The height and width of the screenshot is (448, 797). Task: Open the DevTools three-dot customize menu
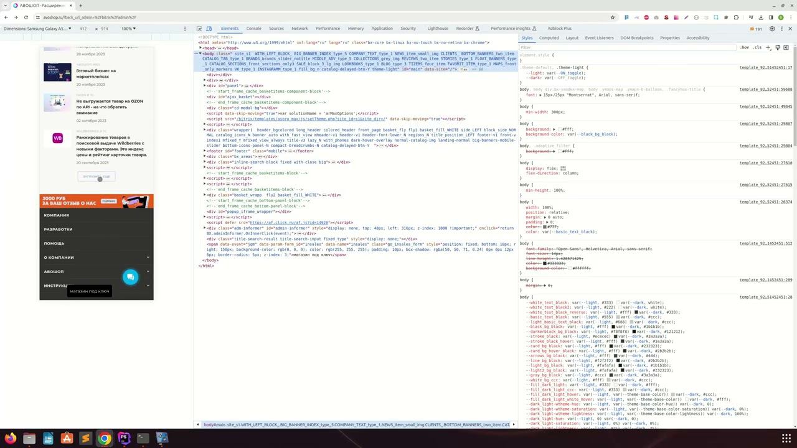point(781,29)
